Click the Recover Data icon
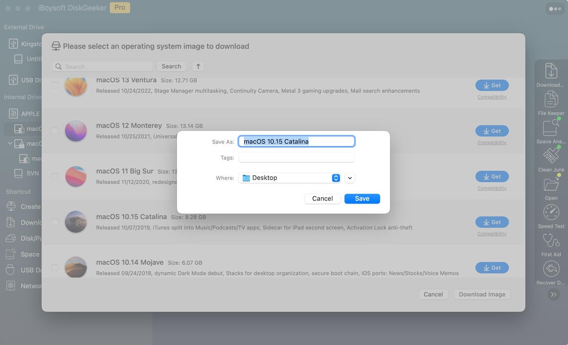The height and width of the screenshot is (345, 568). [x=551, y=269]
